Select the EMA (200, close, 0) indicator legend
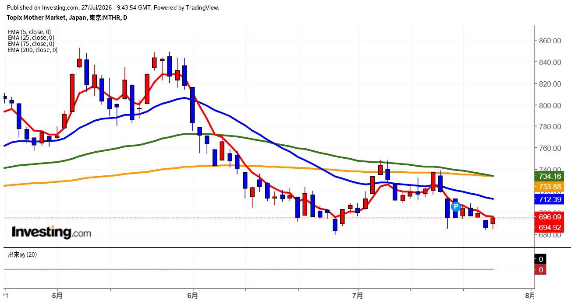Viewport: 571px width, 303px height. pyautogui.click(x=32, y=50)
